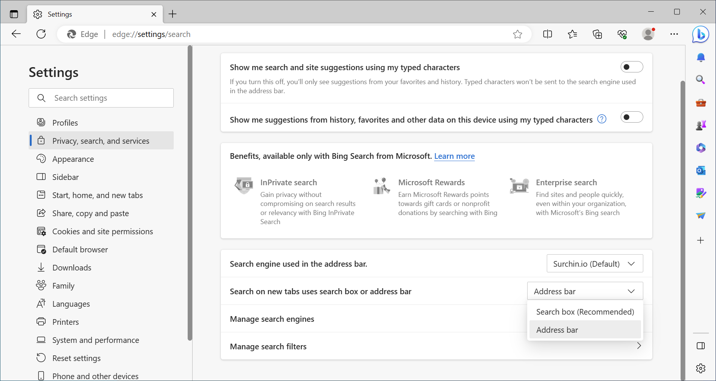Open Browser essentials heart icon

tap(622, 34)
